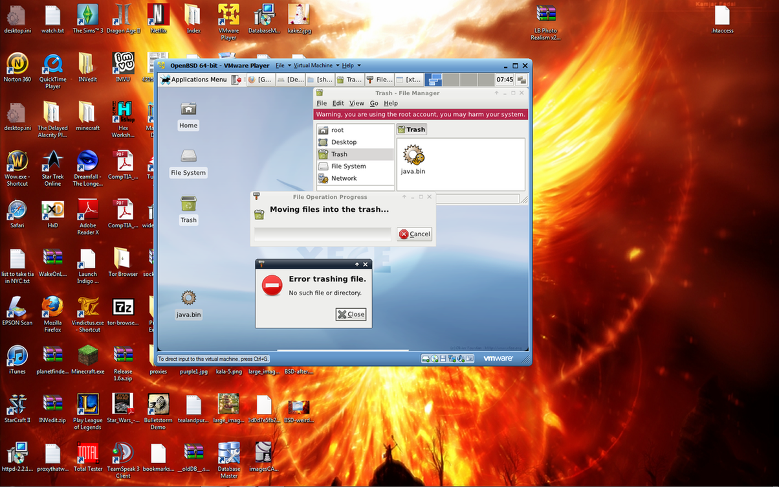The width and height of the screenshot is (779, 487).
Task: Open the Edit menu in Trash File Manager
Action: pos(338,103)
